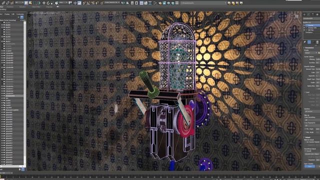Click the Rectangular Selection Region icon
320x180 pixels.
(x=34, y=3)
